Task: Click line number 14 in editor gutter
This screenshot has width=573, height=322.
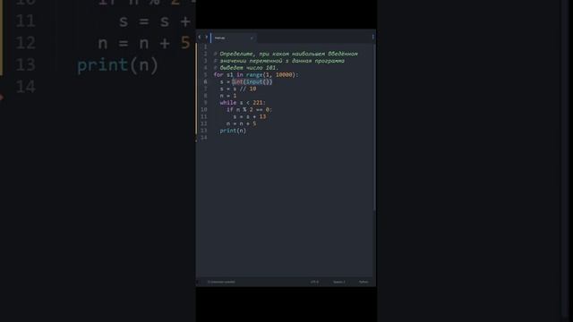Action: pos(204,137)
